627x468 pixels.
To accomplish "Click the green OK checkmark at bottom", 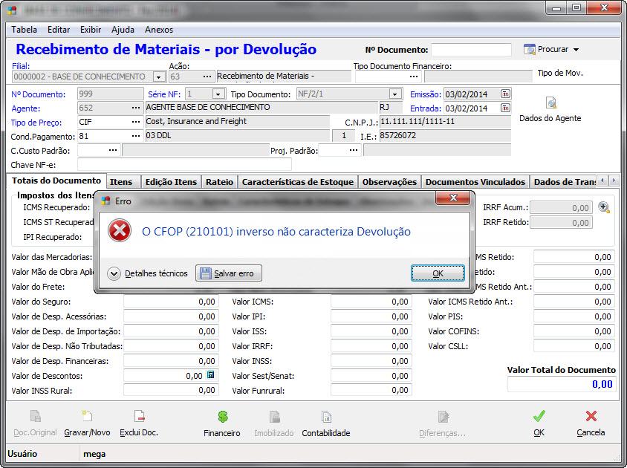I will [539, 417].
